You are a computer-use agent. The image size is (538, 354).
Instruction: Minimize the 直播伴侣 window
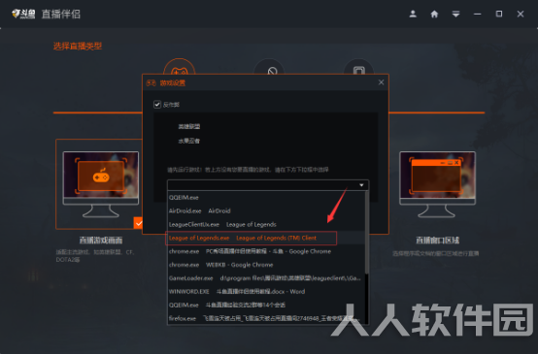(x=477, y=14)
